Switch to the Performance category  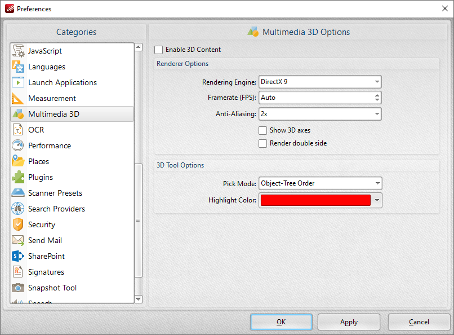73,146
